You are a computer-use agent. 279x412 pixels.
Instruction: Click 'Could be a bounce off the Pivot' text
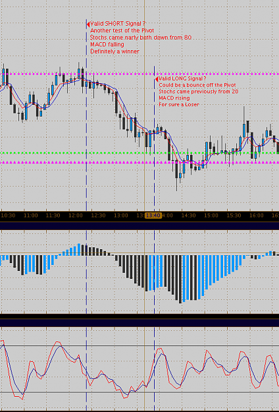[197, 85]
